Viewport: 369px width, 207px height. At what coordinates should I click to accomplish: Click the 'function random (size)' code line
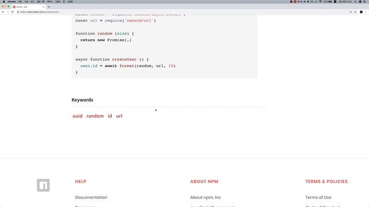point(105,33)
